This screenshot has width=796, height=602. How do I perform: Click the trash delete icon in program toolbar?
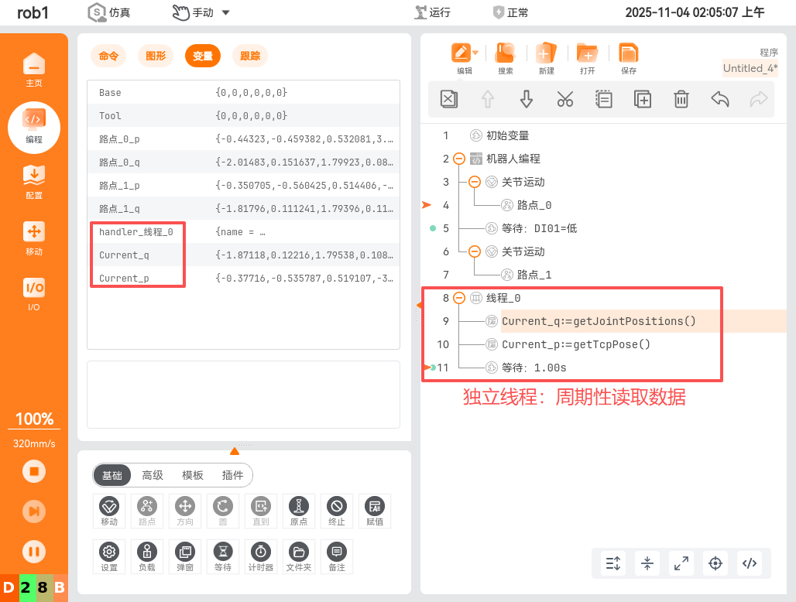coord(681,99)
